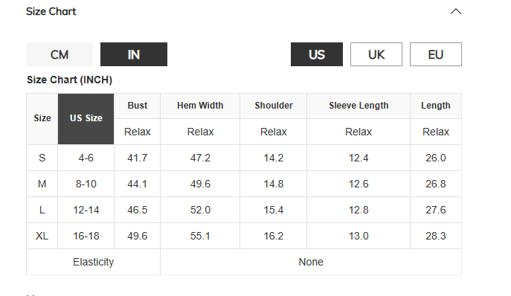
Task: Select the S size row label
Action: pos(42,158)
